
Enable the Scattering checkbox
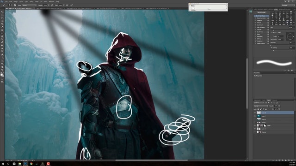pyautogui.click(x=256, y=20)
